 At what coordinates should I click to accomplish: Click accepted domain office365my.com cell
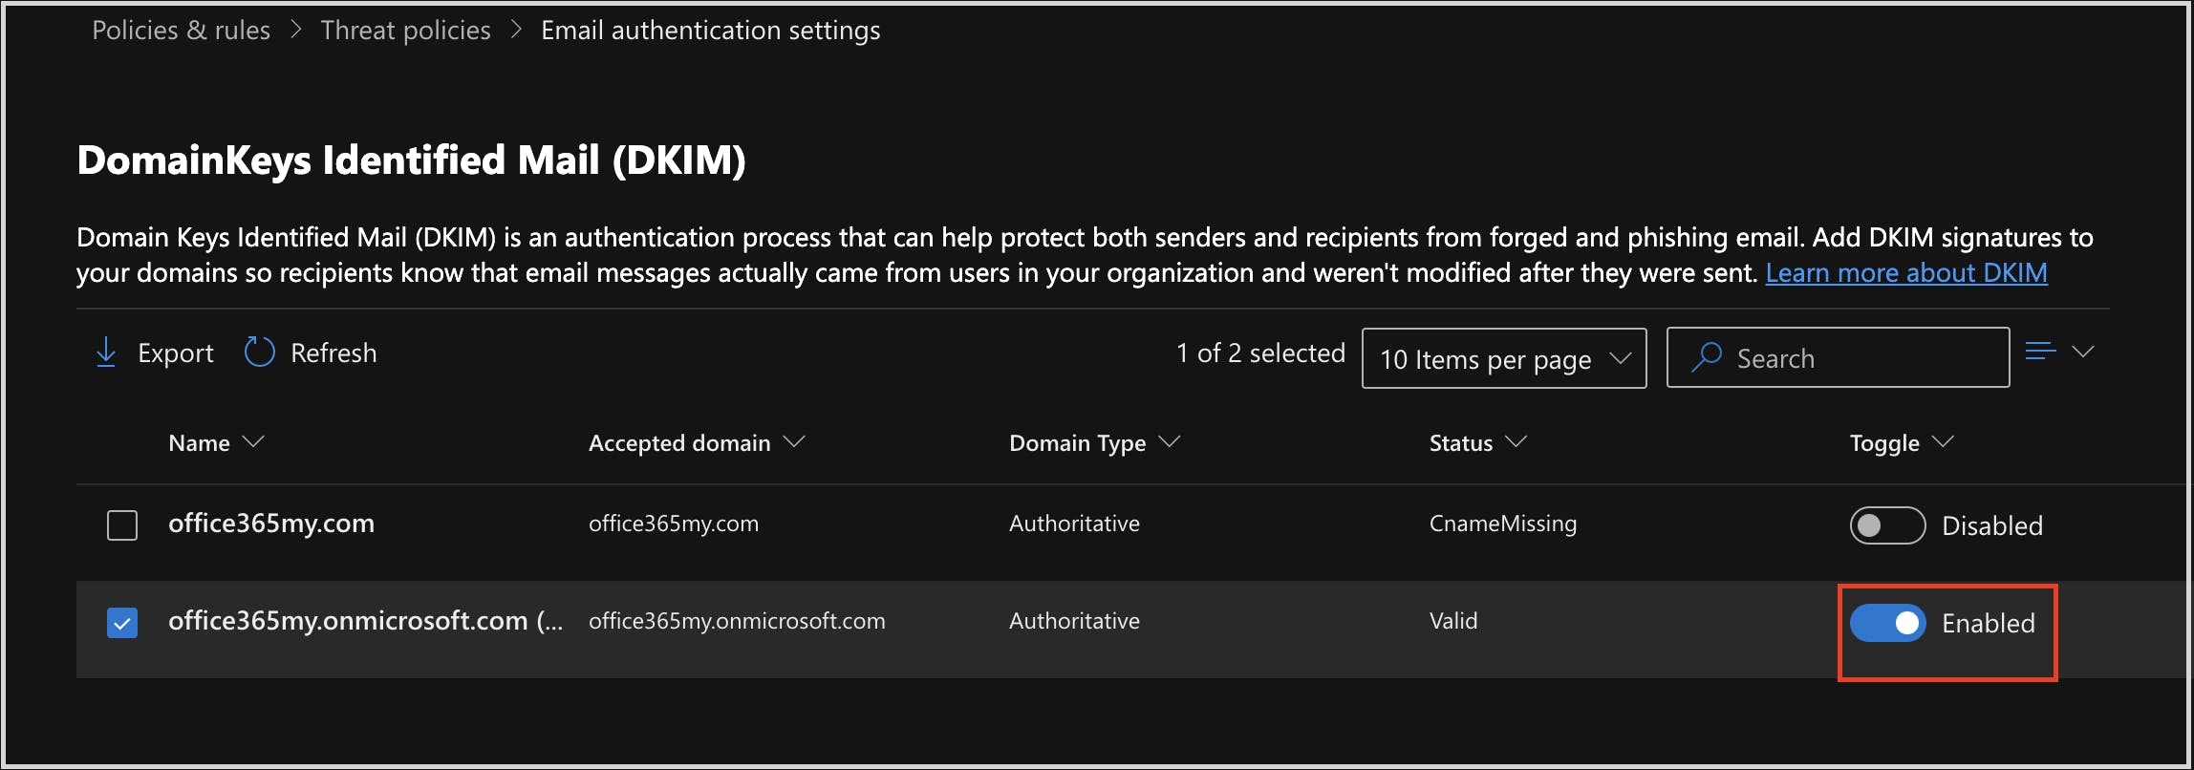pos(674,524)
